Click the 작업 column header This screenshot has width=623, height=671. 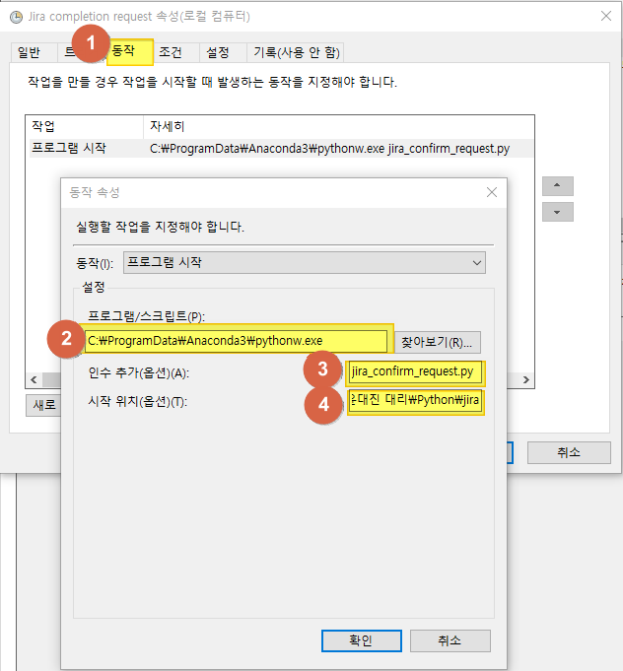point(85,126)
